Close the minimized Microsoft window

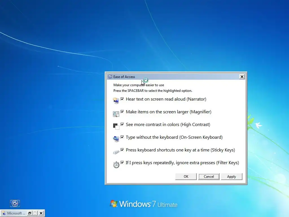tap(41, 213)
